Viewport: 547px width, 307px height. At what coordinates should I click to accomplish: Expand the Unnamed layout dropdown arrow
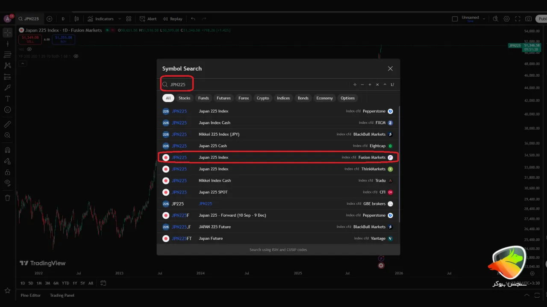(484, 19)
